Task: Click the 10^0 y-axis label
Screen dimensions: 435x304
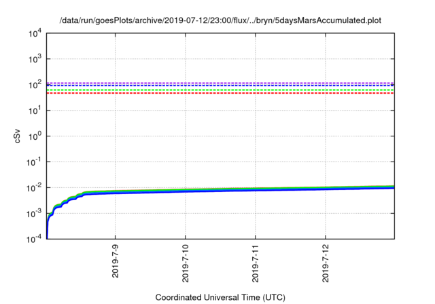Action: 35,136
